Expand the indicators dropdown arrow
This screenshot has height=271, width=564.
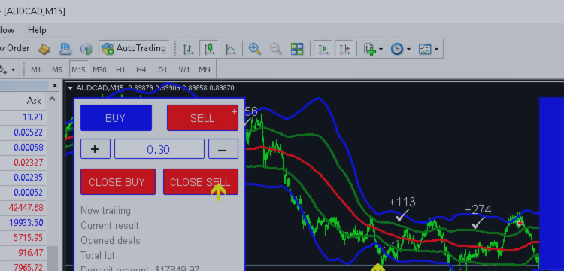pos(381,49)
